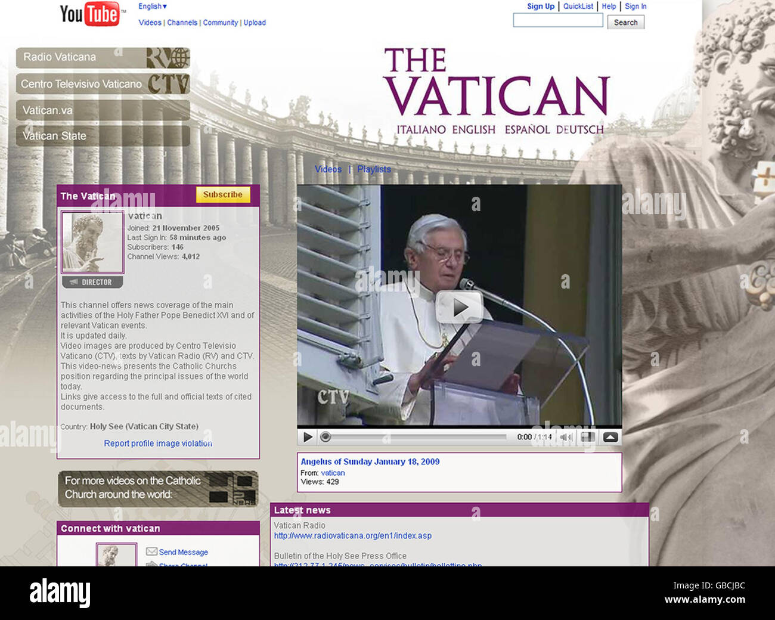Click the Connect with vatican avatar
The height and width of the screenshot is (620, 775).
click(x=116, y=555)
